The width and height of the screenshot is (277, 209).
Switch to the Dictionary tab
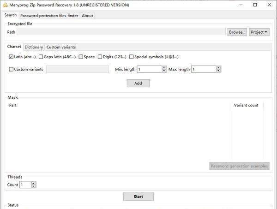[x=34, y=47]
